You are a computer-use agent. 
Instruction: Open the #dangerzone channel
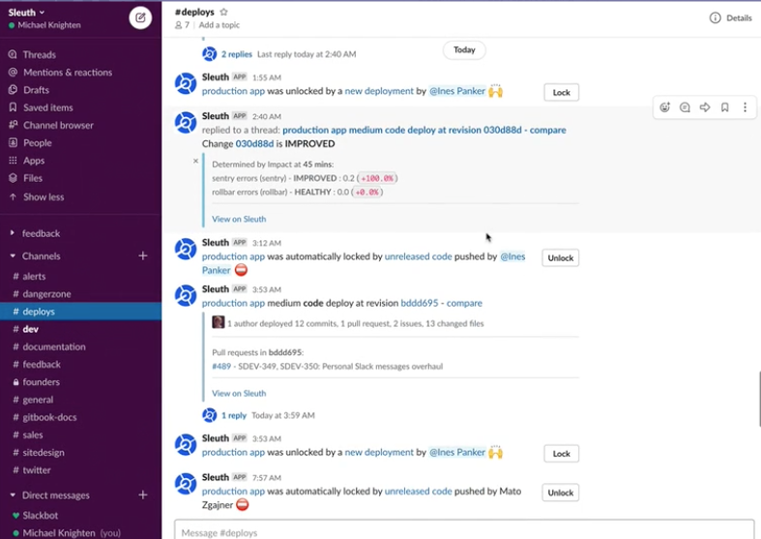pos(80,294)
